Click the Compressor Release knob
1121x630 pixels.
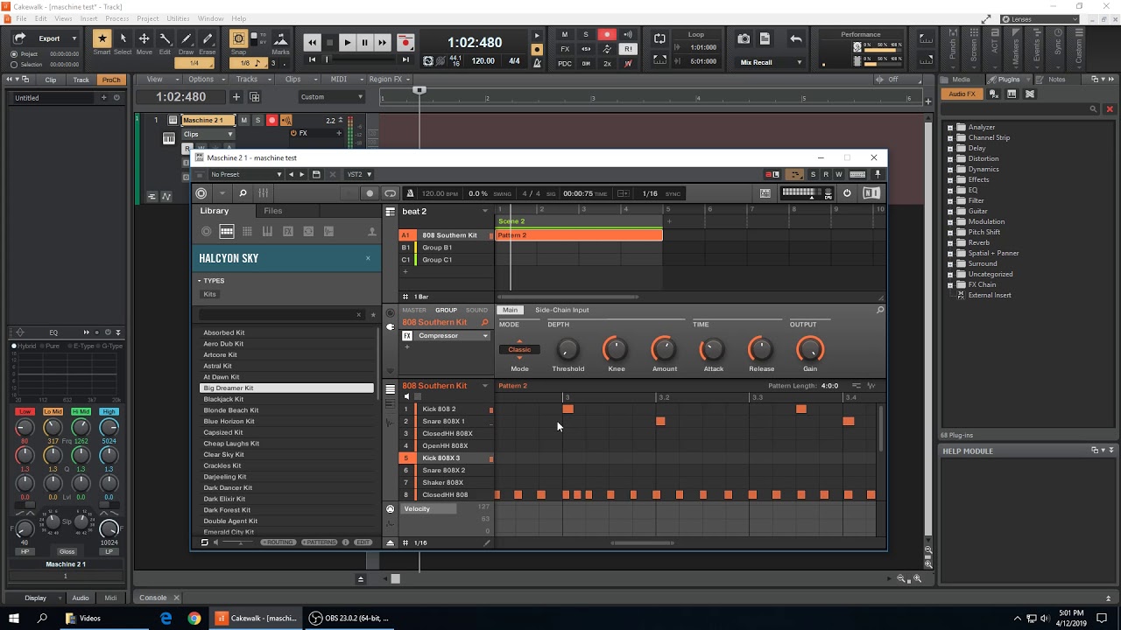tap(761, 350)
